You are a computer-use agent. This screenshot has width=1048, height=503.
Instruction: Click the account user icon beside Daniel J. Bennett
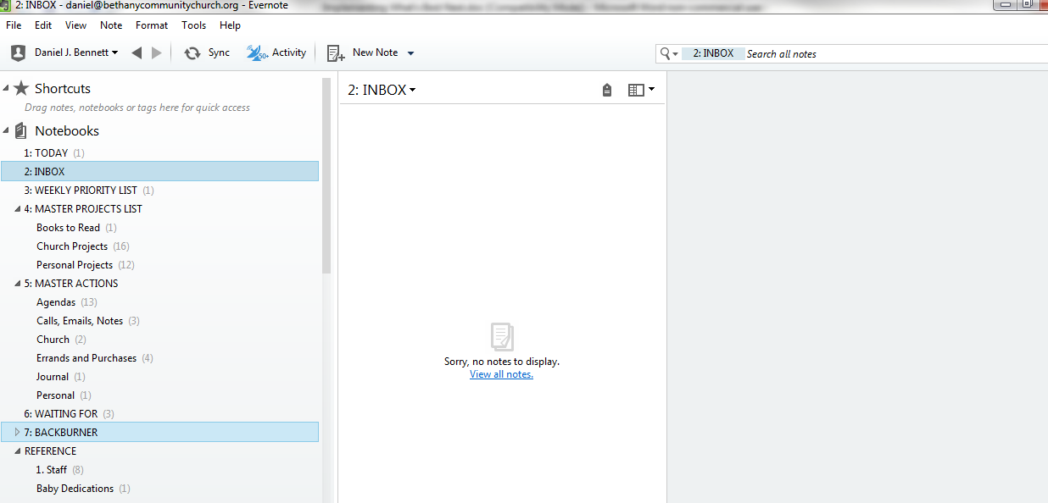pos(18,53)
